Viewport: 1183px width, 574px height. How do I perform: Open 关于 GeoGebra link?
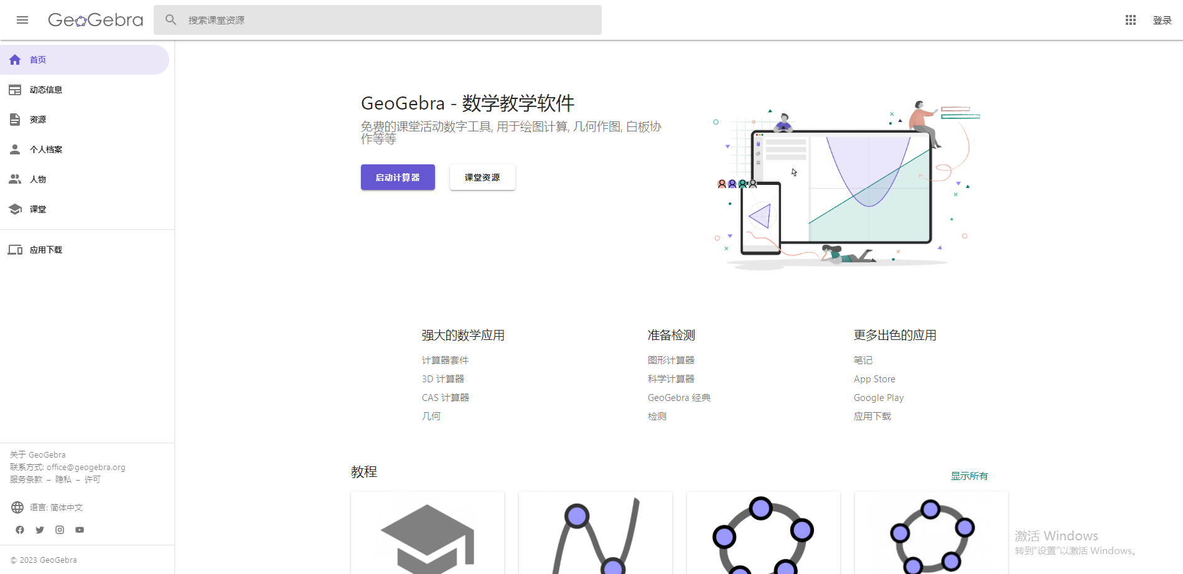38,455
